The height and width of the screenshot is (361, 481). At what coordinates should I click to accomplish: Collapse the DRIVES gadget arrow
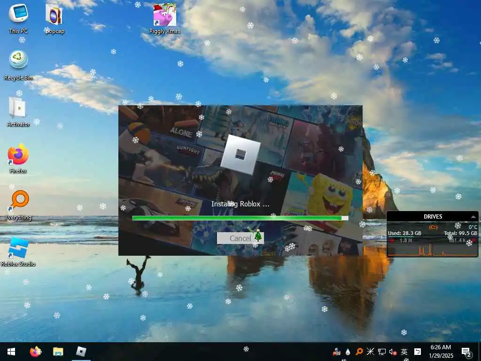[x=473, y=217]
